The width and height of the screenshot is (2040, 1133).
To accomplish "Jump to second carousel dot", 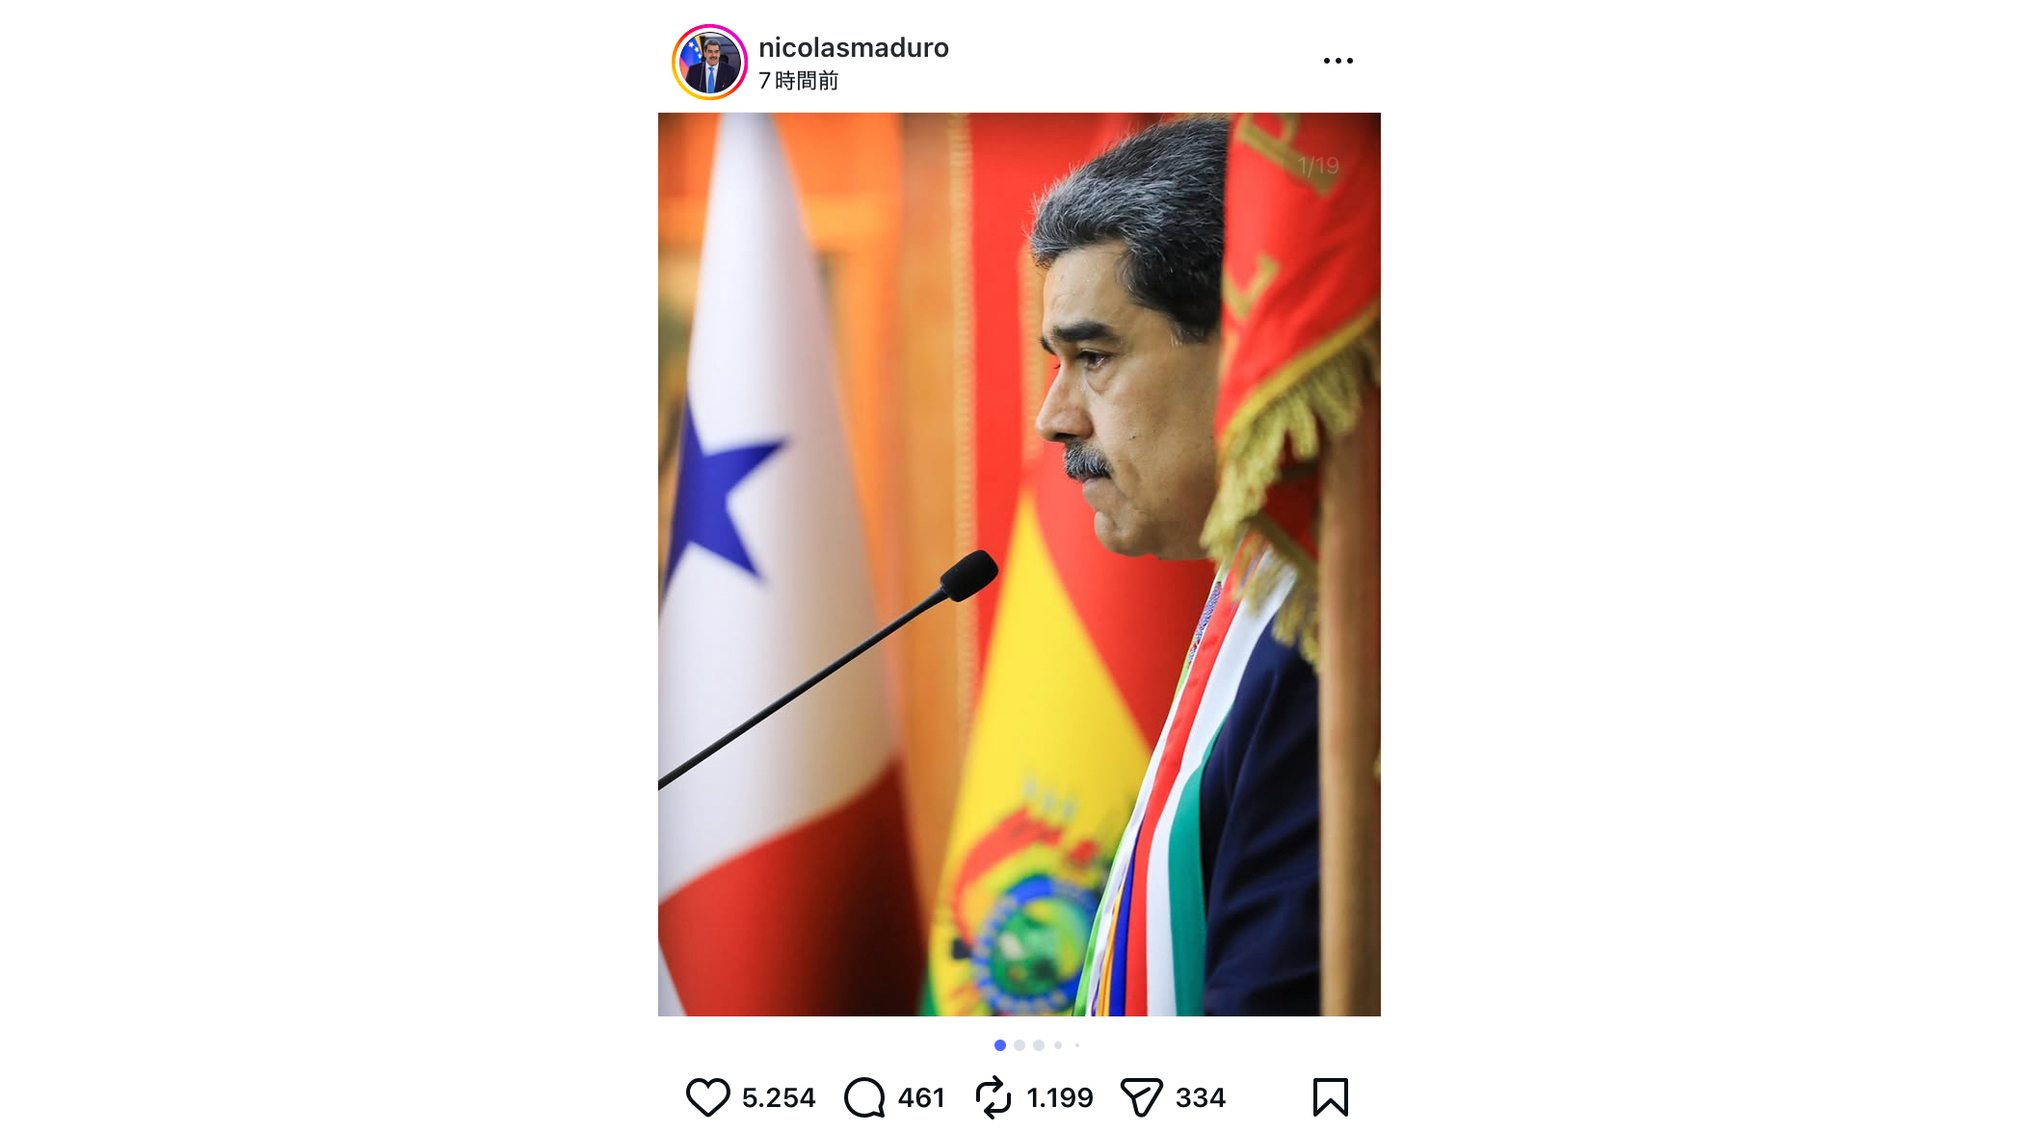I will (1020, 1045).
